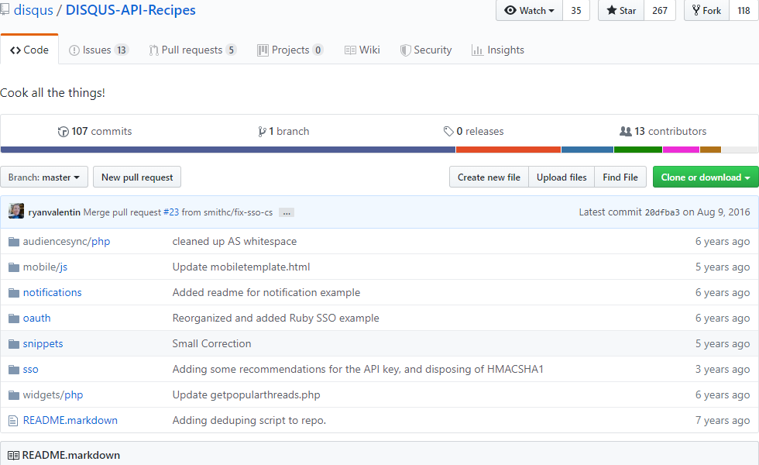Open the snippets folder link

[43, 343]
